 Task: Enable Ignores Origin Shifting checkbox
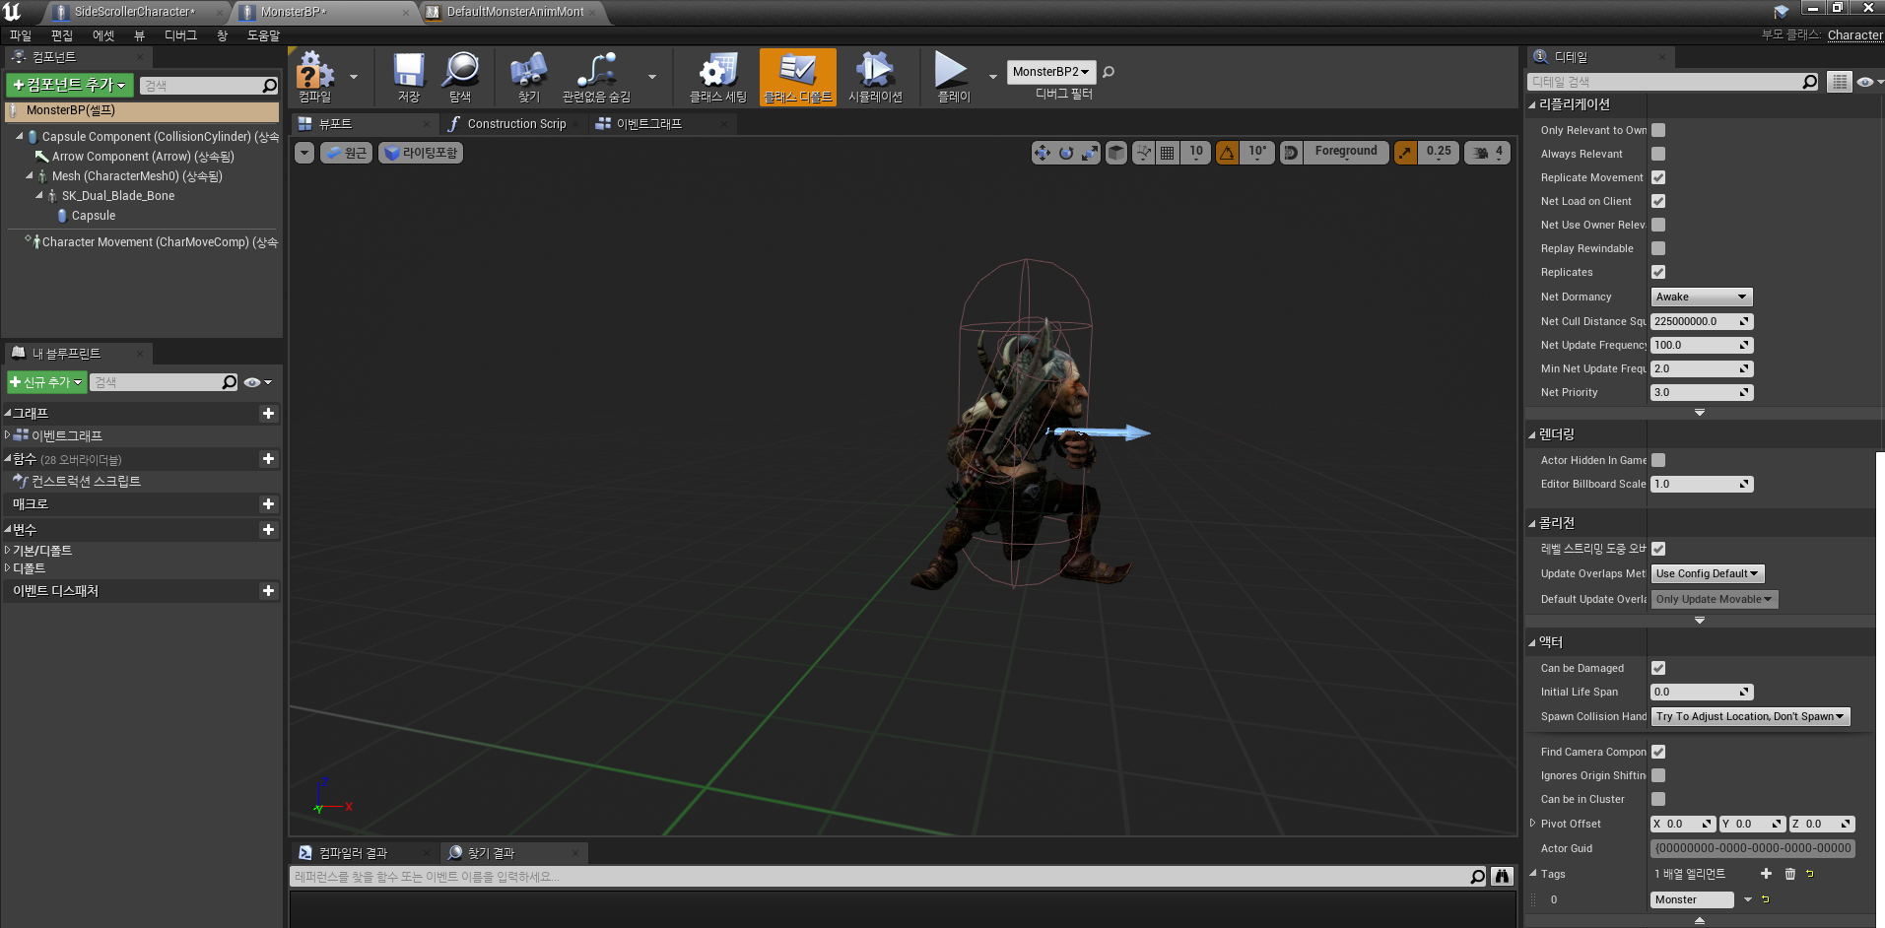click(x=1658, y=775)
